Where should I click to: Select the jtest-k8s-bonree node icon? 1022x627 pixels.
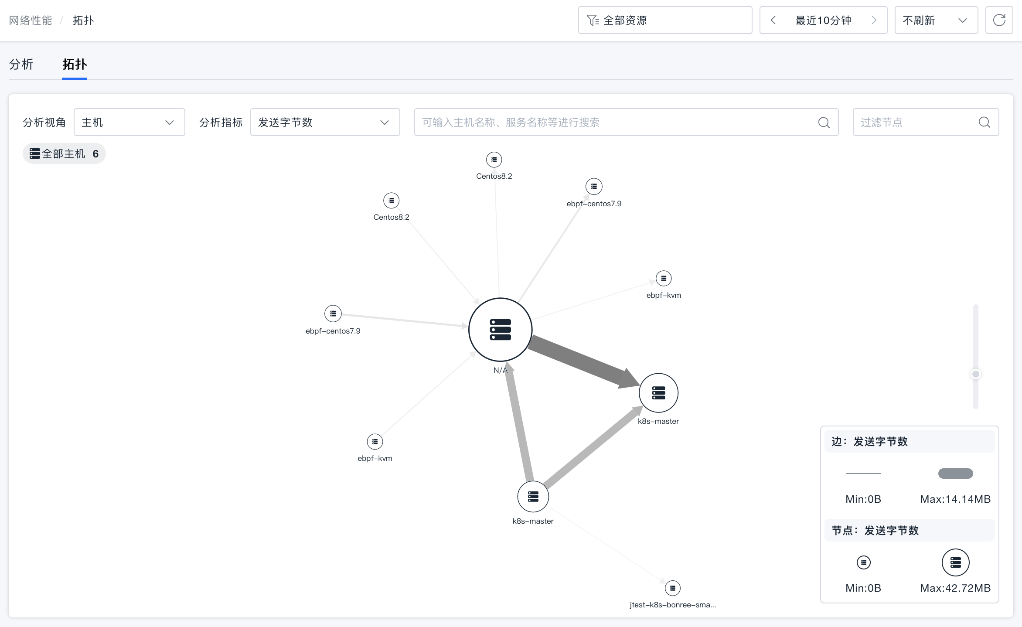coord(672,588)
